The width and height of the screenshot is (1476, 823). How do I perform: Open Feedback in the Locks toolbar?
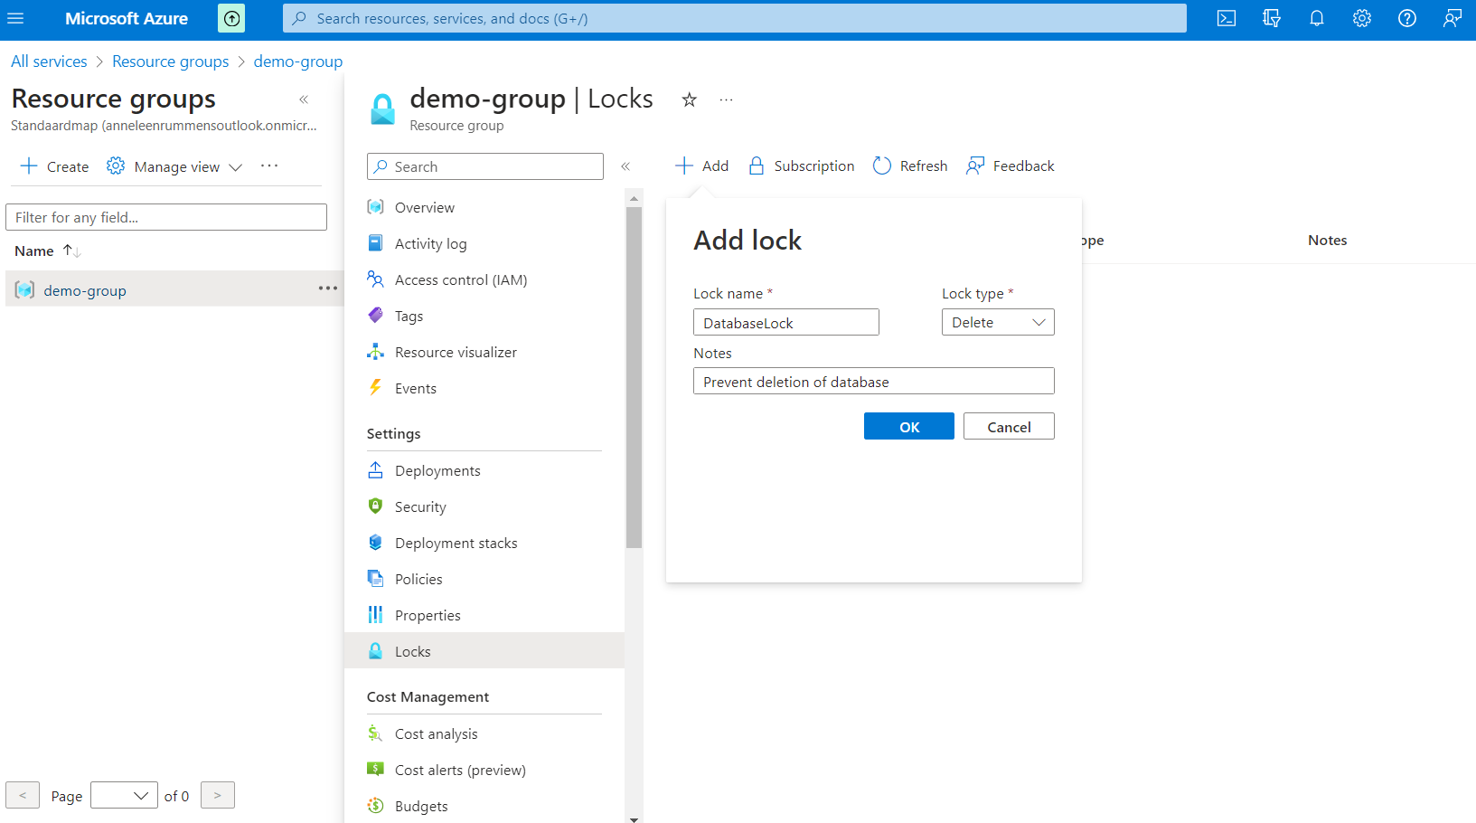pos(1010,166)
